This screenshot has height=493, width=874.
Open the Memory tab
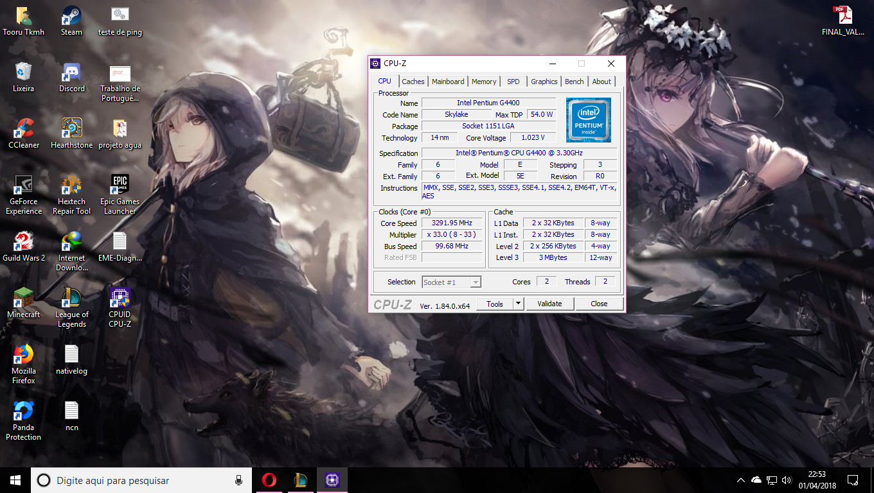484,82
